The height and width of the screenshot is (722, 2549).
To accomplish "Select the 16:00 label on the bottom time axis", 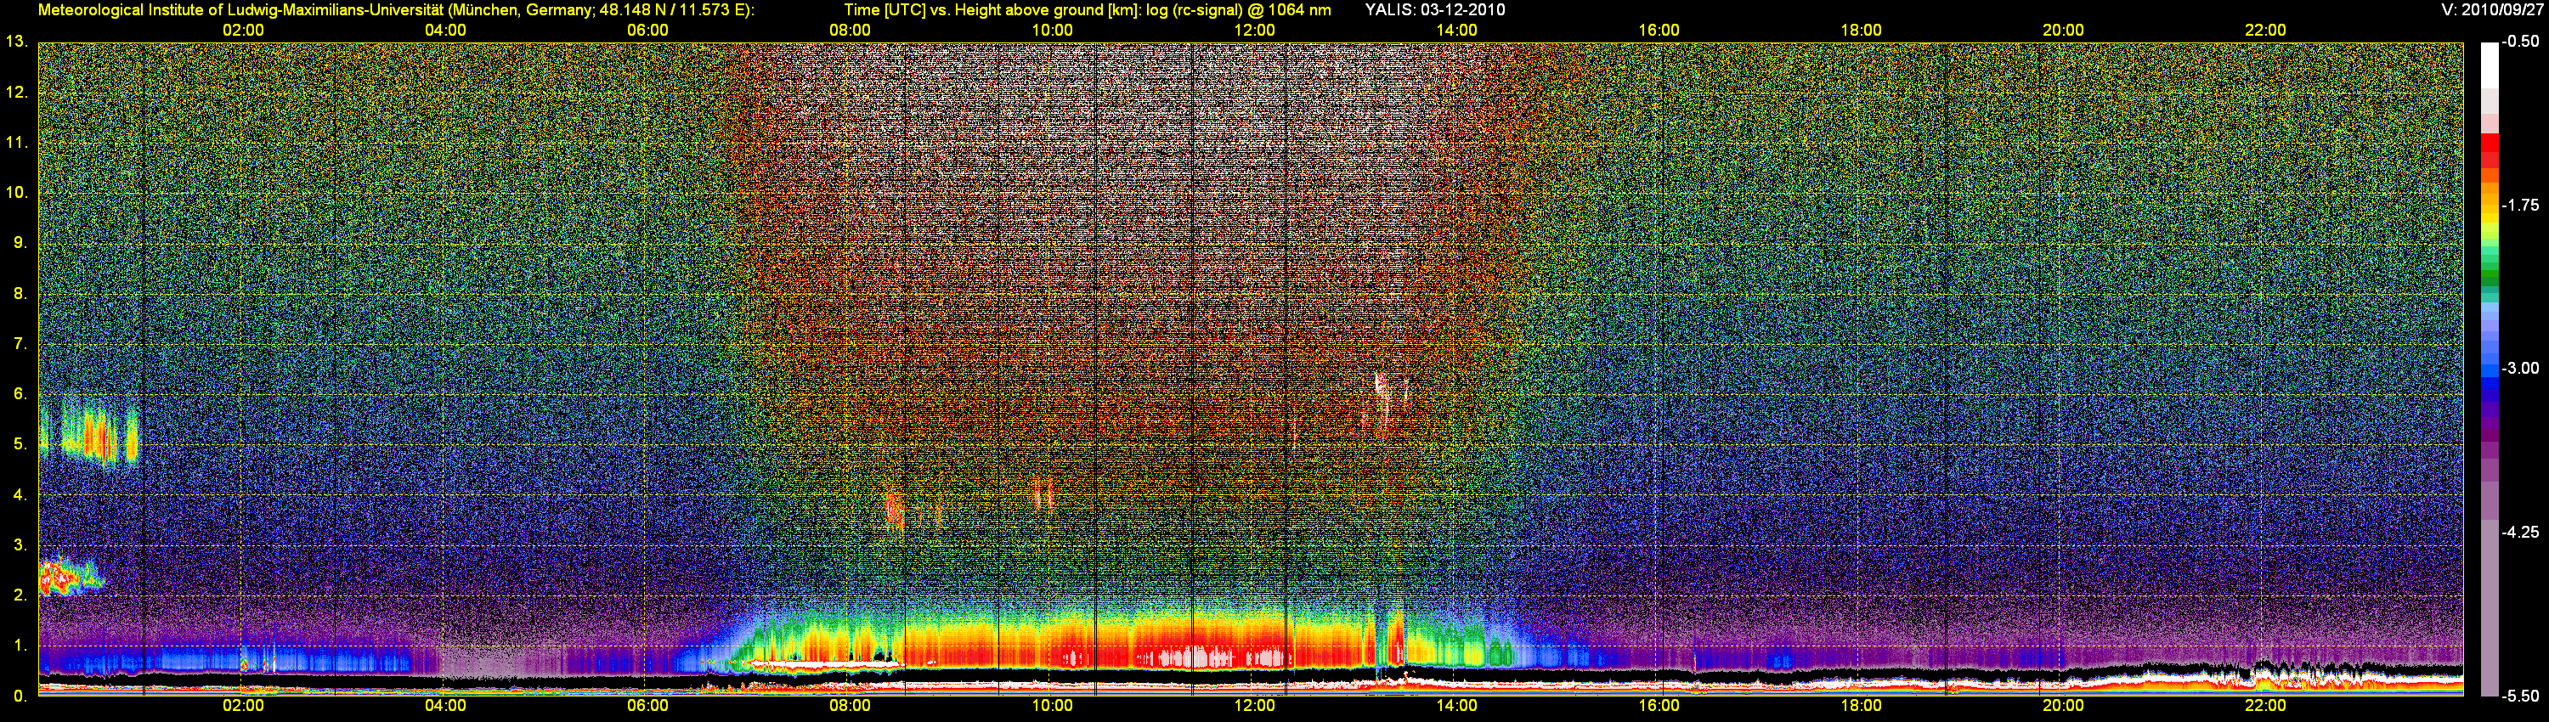I will [1659, 706].
